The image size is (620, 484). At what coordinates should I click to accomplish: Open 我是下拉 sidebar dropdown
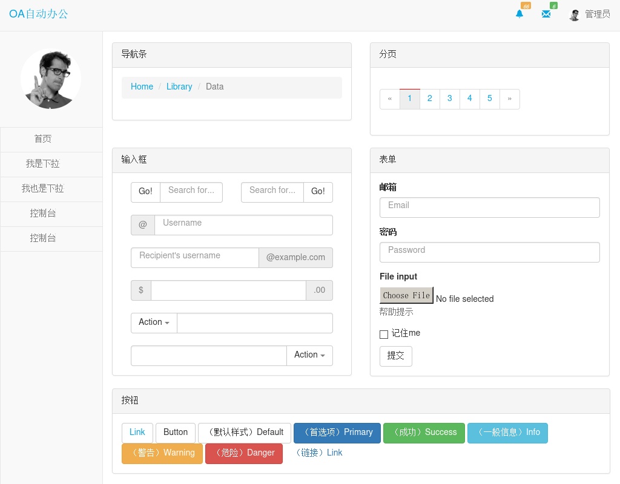43,164
